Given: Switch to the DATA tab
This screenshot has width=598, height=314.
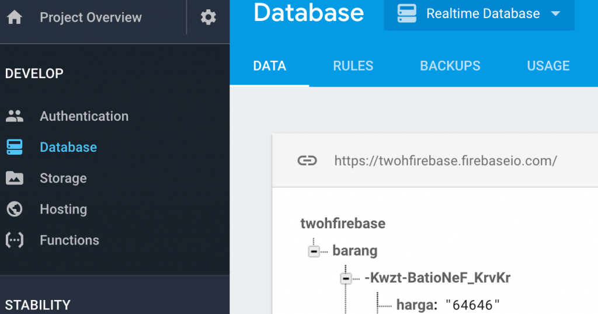Looking at the screenshot, I should (x=270, y=65).
